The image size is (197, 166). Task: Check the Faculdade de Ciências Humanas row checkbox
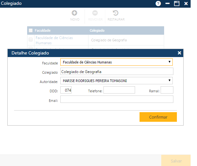[31, 40]
